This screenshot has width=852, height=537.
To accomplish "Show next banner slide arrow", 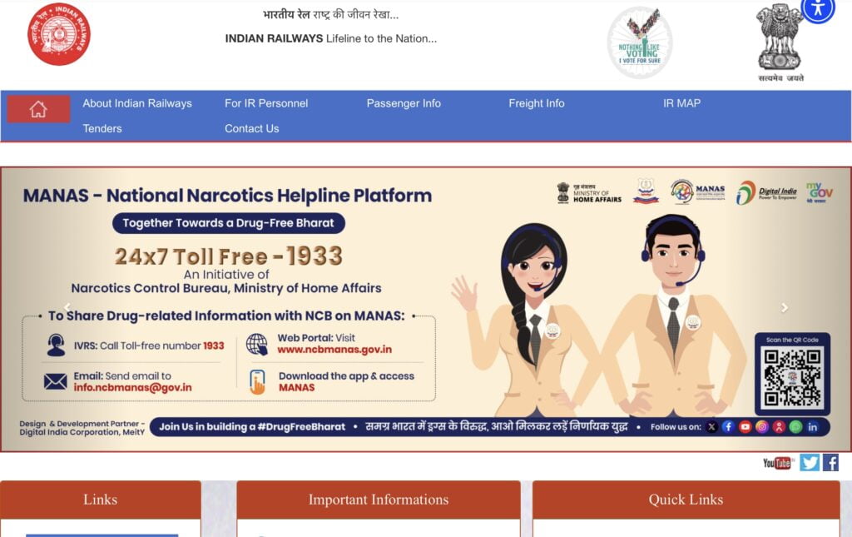I will click(784, 308).
